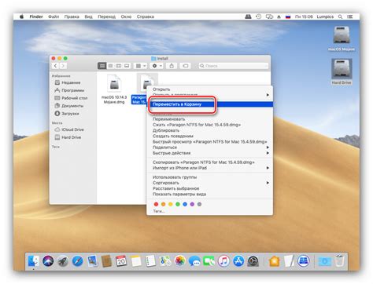Open Notification Center in menu bar

(349, 16)
